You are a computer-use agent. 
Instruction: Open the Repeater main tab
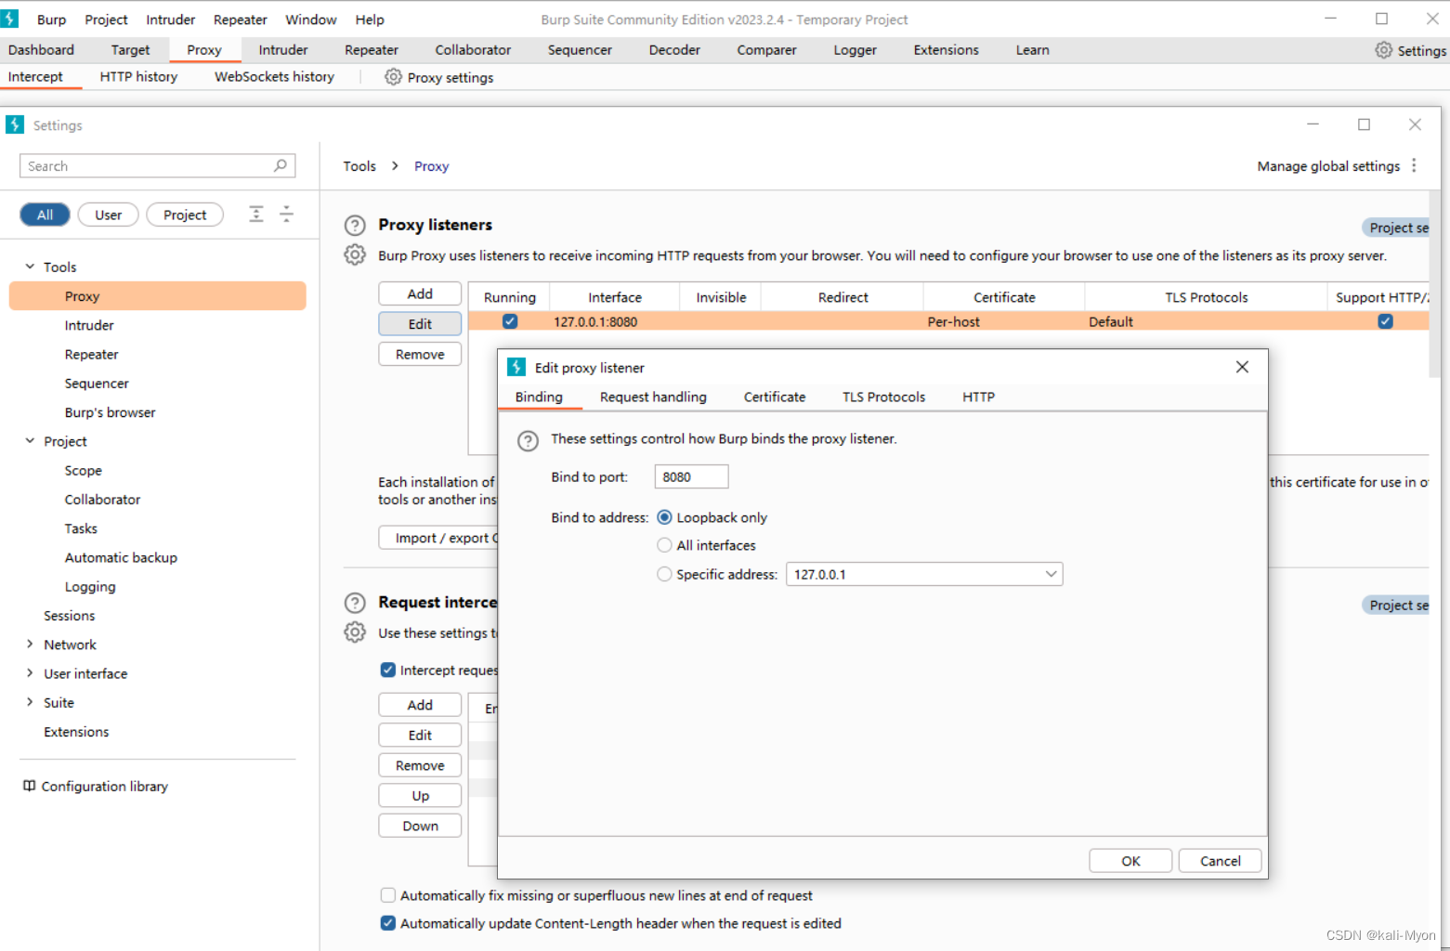click(x=371, y=50)
